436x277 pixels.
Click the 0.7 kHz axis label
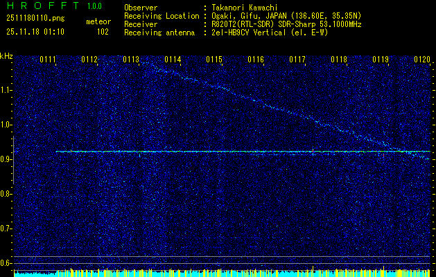pos(6,229)
